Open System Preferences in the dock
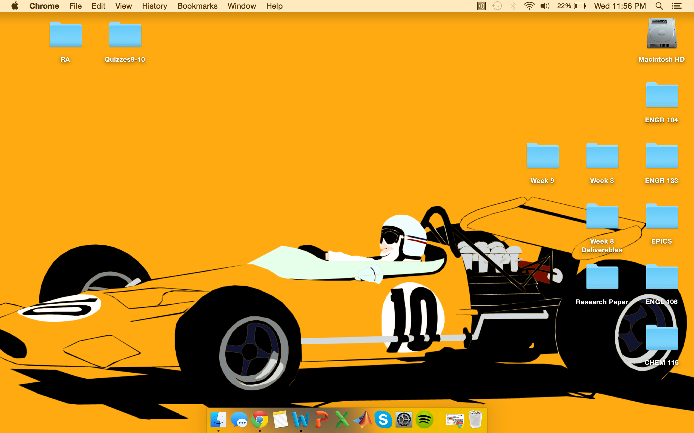 pyautogui.click(x=404, y=419)
